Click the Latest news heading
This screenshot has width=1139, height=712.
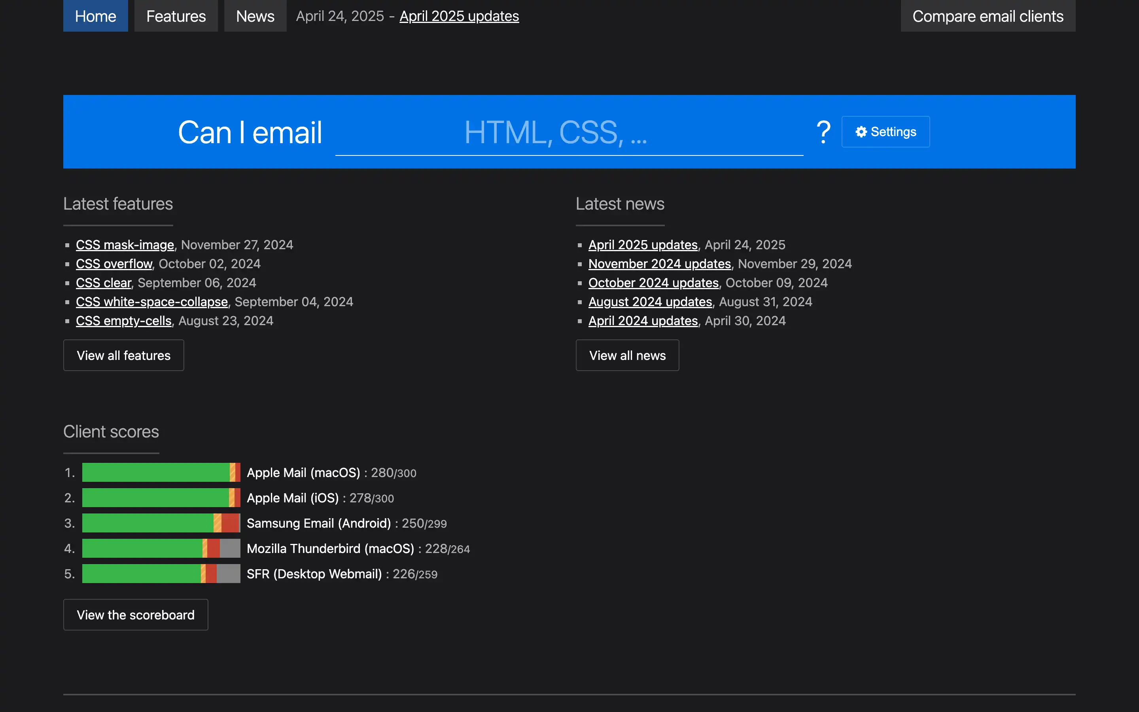(620, 204)
